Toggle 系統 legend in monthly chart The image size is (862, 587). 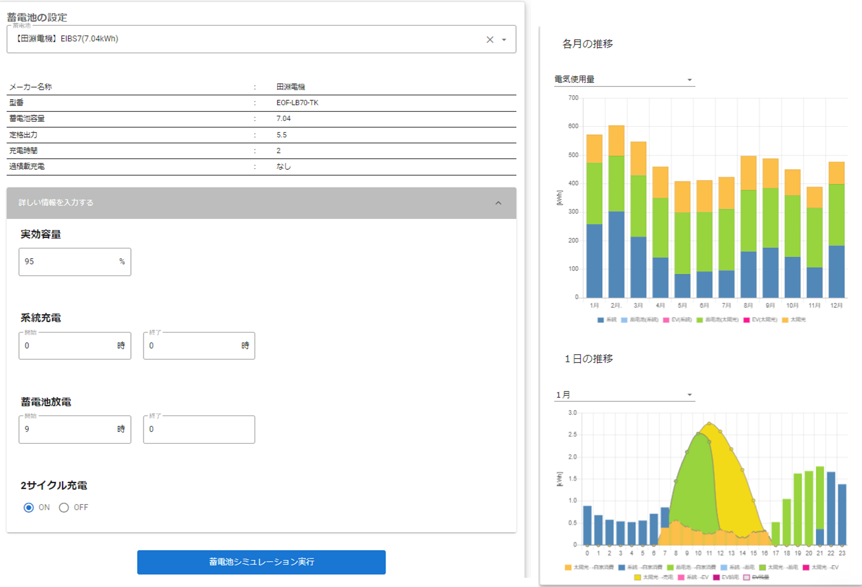607,320
